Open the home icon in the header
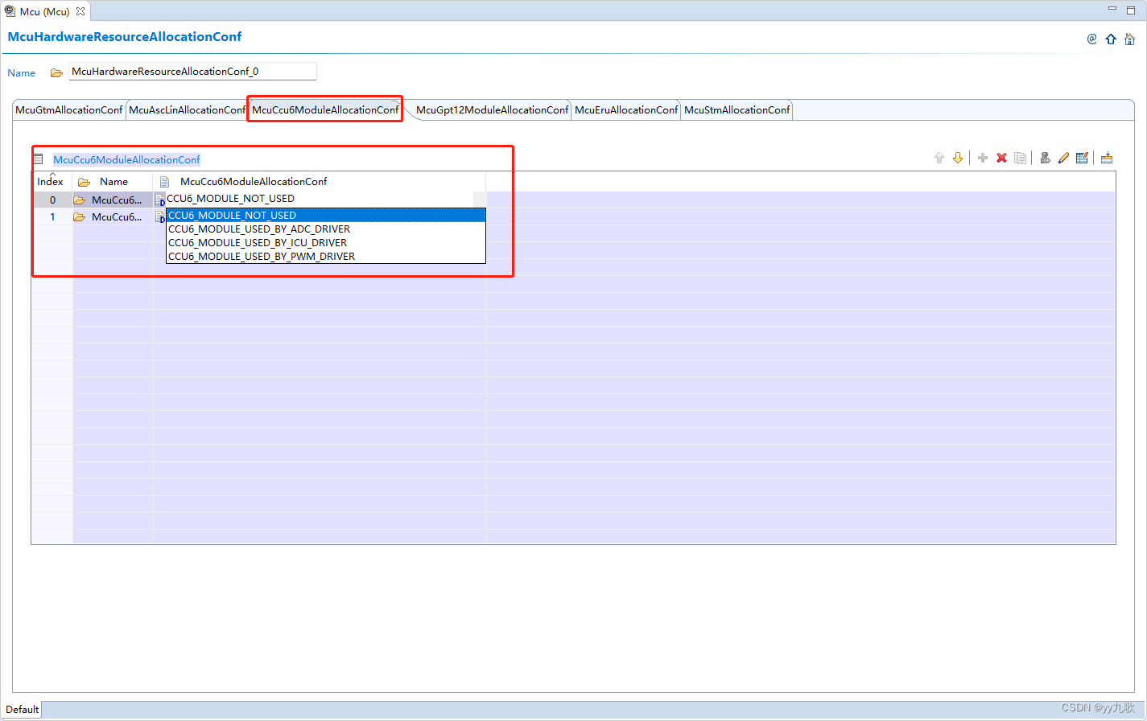The width and height of the screenshot is (1147, 721). point(1129,39)
